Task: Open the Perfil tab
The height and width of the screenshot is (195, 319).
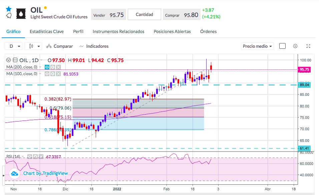Action: pyautogui.click(x=78, y=31)
